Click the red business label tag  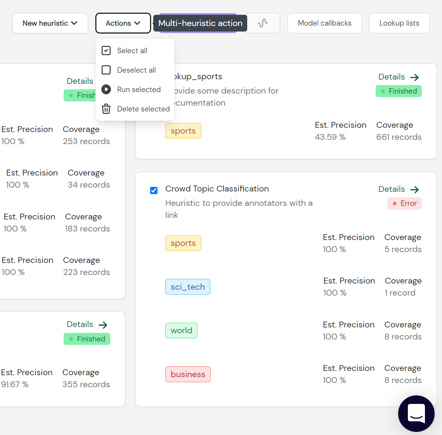188,374
